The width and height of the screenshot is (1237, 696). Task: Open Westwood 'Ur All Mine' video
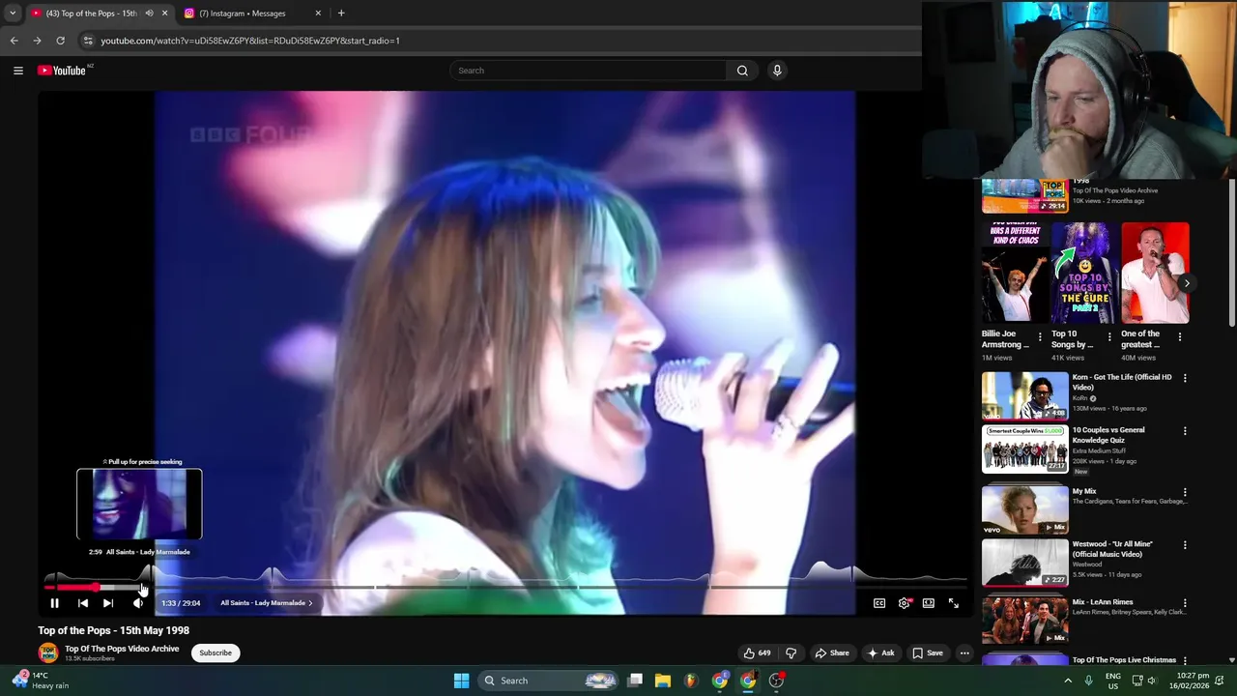coord(1024,563)
